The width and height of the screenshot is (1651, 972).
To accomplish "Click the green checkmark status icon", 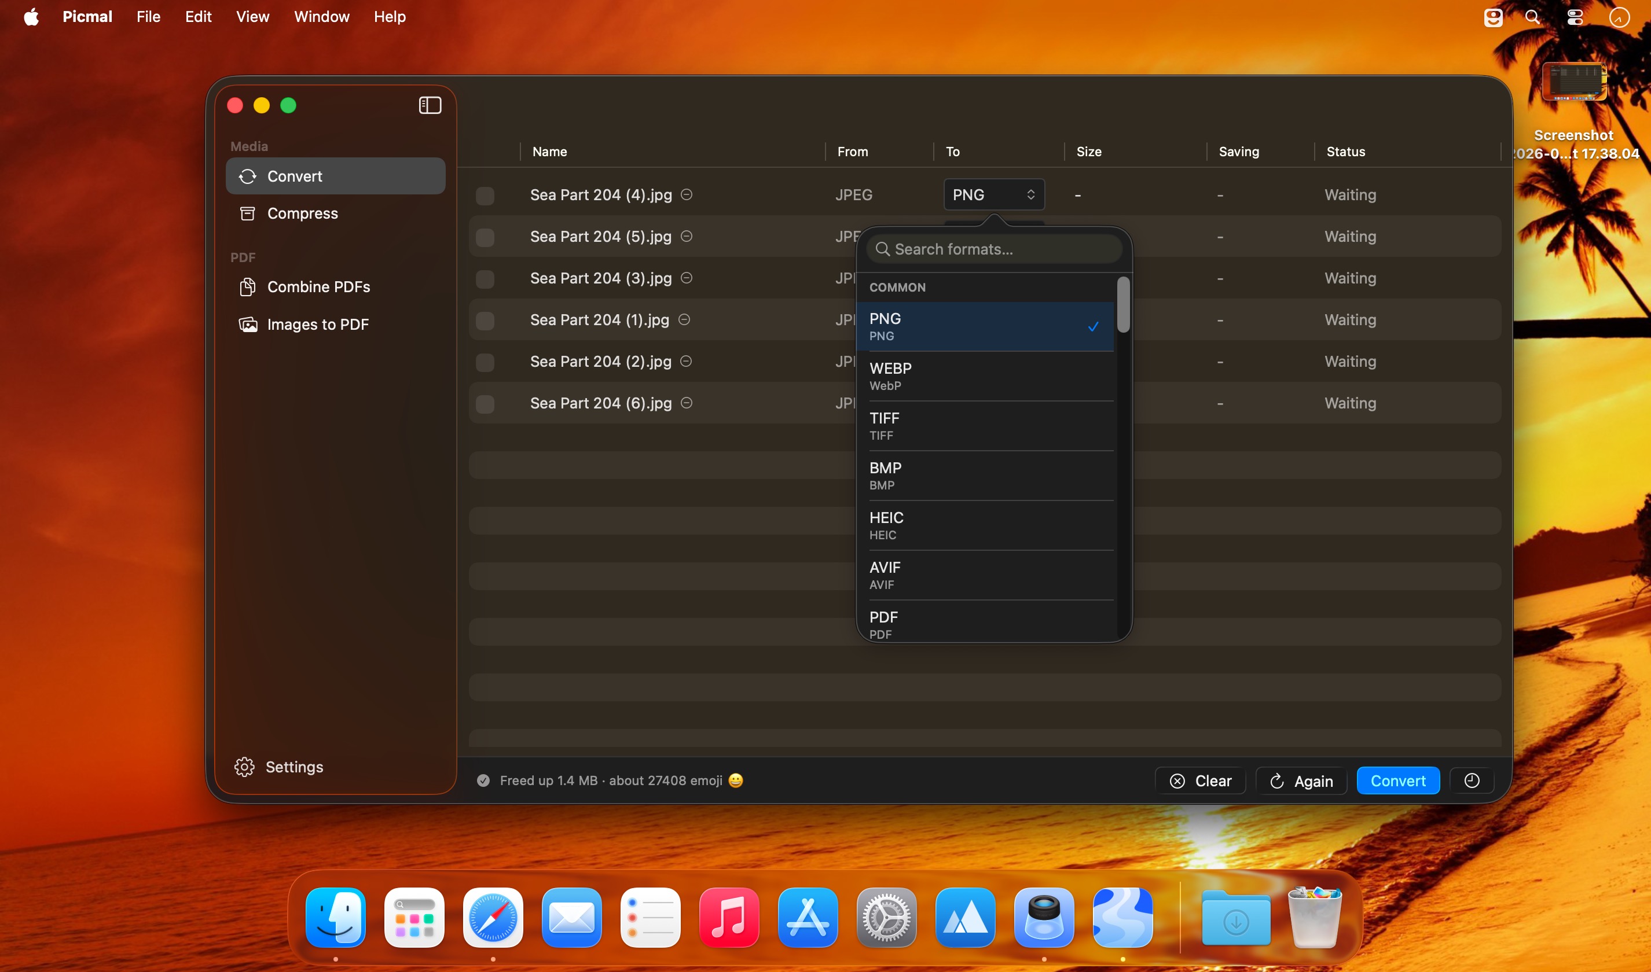I will point(483,780).
